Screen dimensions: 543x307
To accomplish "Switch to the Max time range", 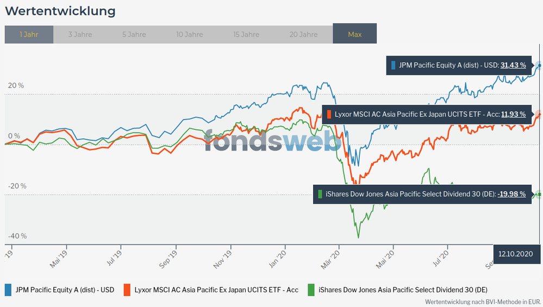I will (354, 34).
